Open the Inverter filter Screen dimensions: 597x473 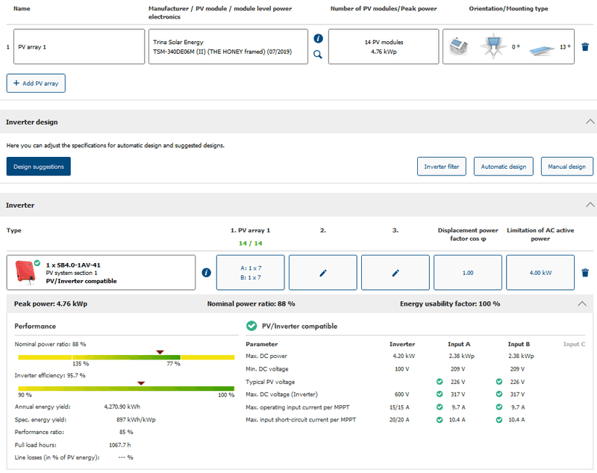pyautogui.click(x=441, y=167)
